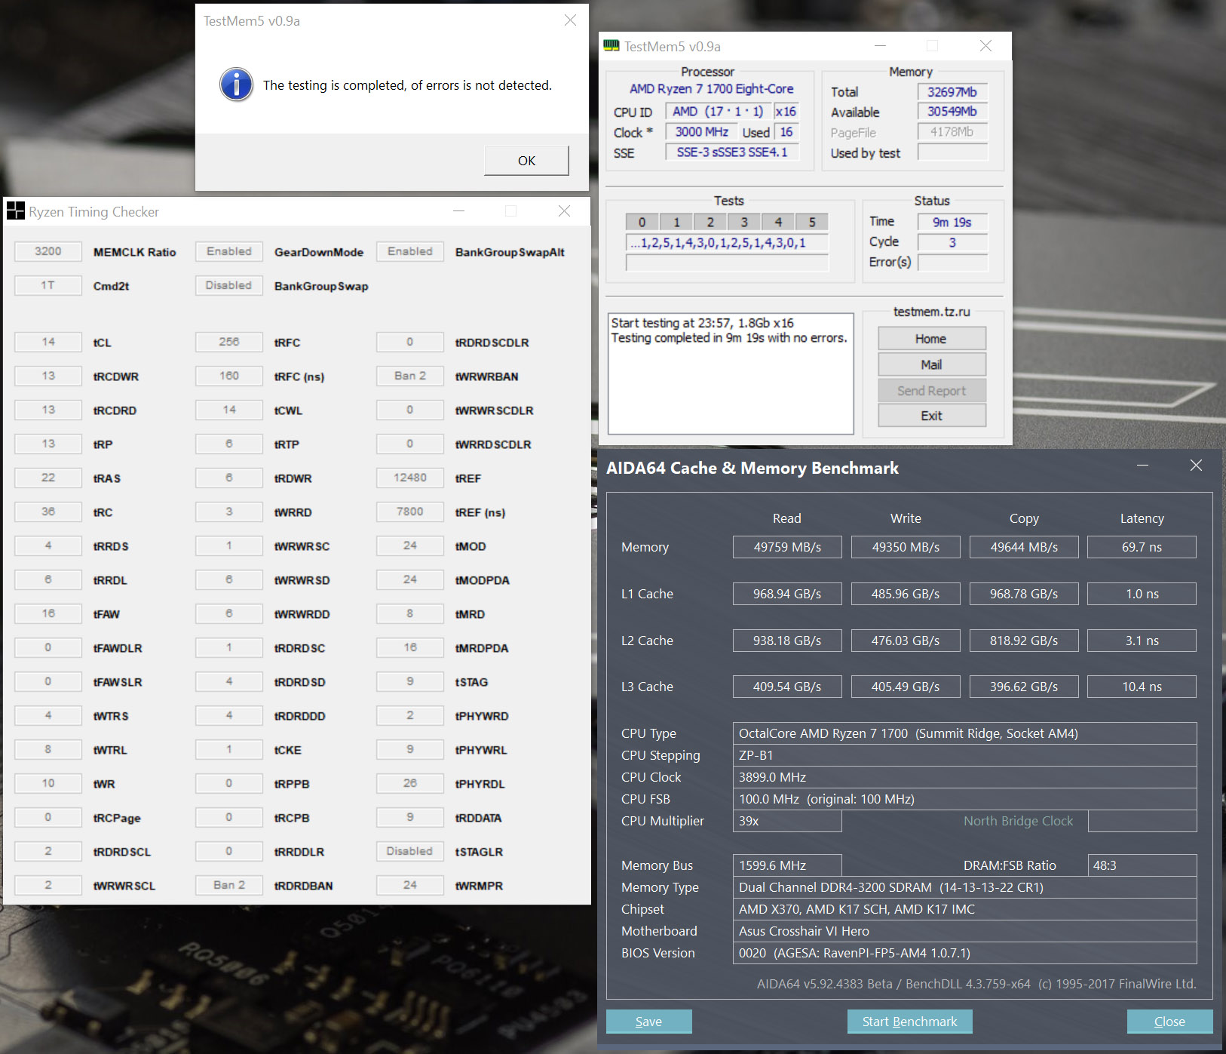
Task: Select test box 5 in TestMem5 Tests
Action: pyautogui.click(x=812, y=222)
